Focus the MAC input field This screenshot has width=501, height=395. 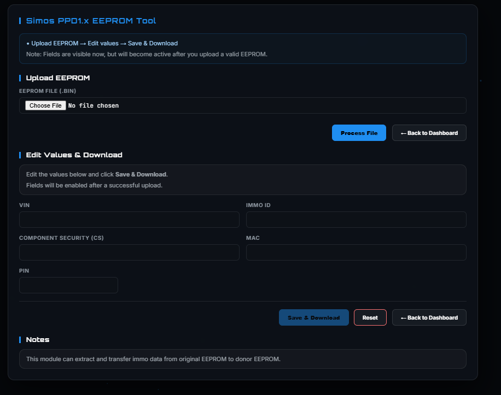click(356, 252)
